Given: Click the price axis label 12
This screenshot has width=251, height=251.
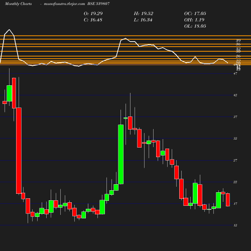Looking at the screenshot, I should (235, 225).
